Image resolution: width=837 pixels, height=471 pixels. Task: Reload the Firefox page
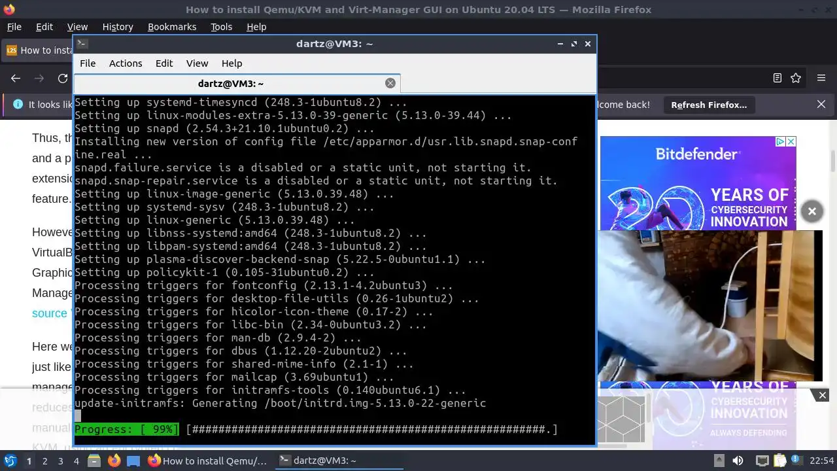coord(63,78)
